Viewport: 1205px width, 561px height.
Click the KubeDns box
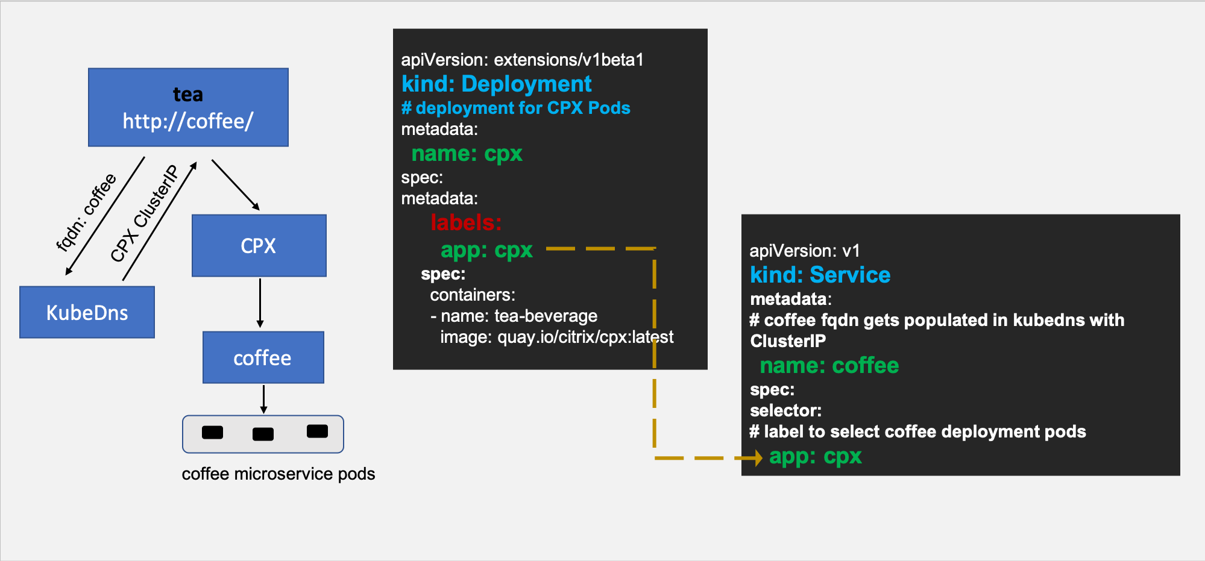87,312
